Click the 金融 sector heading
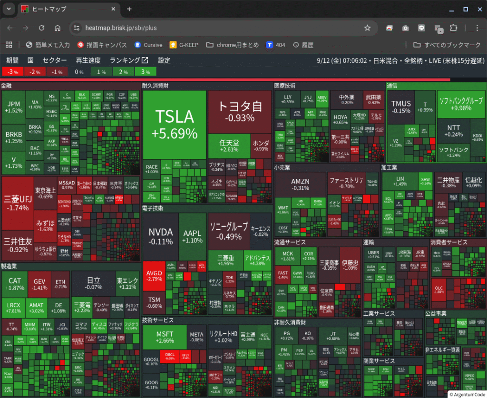The image size is (487, 398). coord(6,86)
